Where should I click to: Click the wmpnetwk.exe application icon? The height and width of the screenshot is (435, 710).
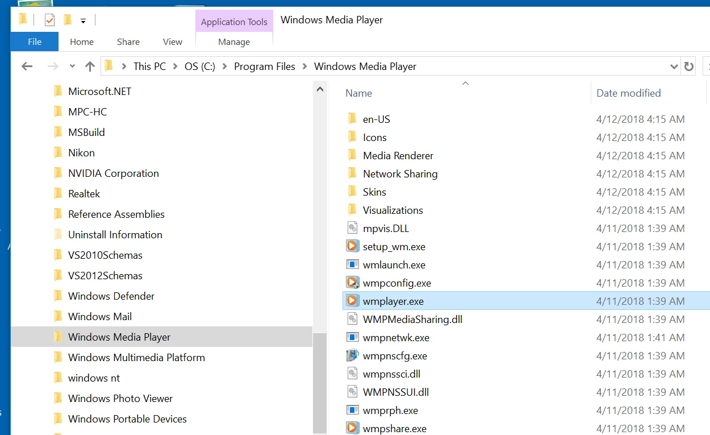pyautogui.click(x=353, y=337)
